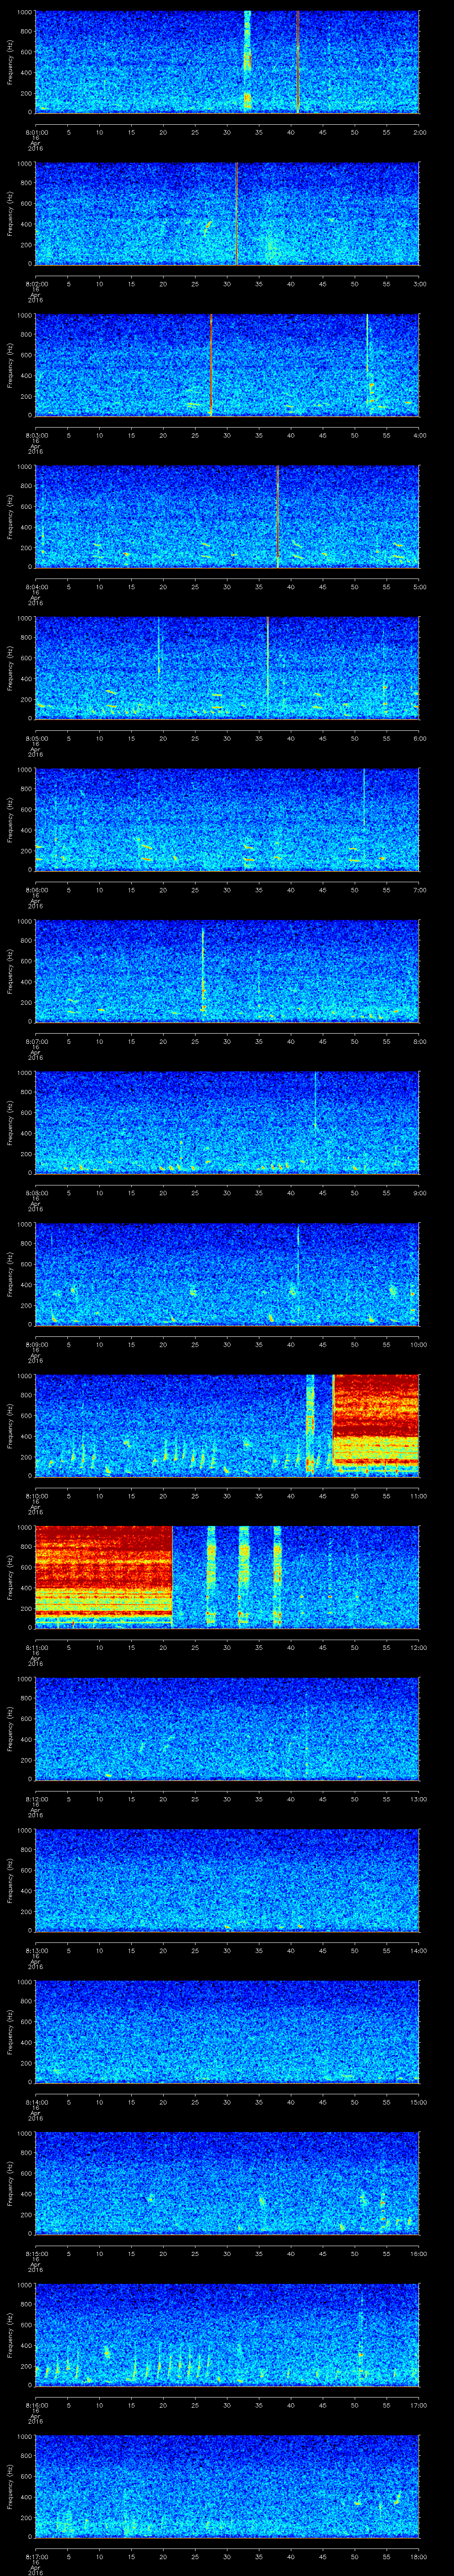Image resolution: width=454 pixels, height=2576 pixels.
Task: Click the "8:02:00" time axis label
Action: coord(36,284)
